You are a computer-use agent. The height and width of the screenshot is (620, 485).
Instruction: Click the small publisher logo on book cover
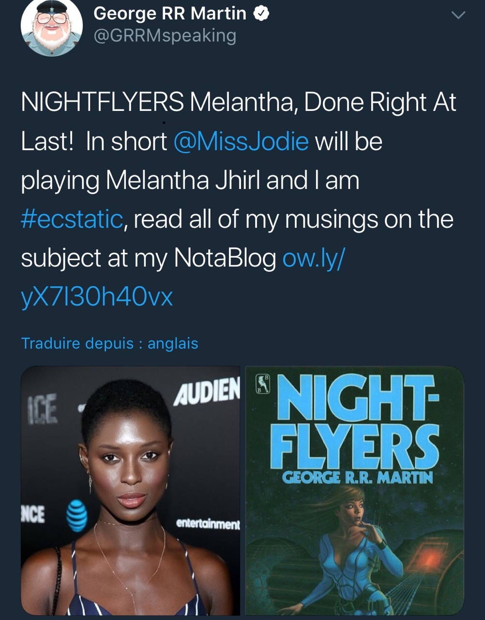click(x=262, y=384)
